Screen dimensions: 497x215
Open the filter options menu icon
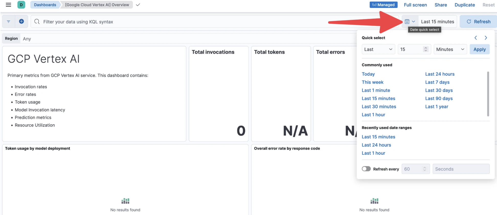click(x=8, y=22)
